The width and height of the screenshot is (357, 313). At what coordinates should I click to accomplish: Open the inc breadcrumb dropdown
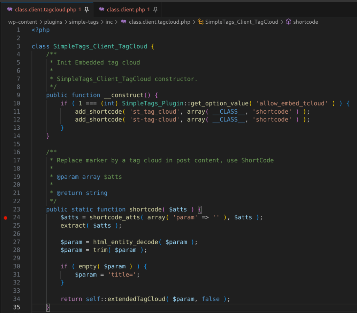coord(109,22)
